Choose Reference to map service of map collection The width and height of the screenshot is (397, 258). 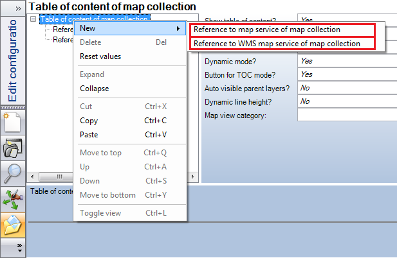click(x=282, y=30)
